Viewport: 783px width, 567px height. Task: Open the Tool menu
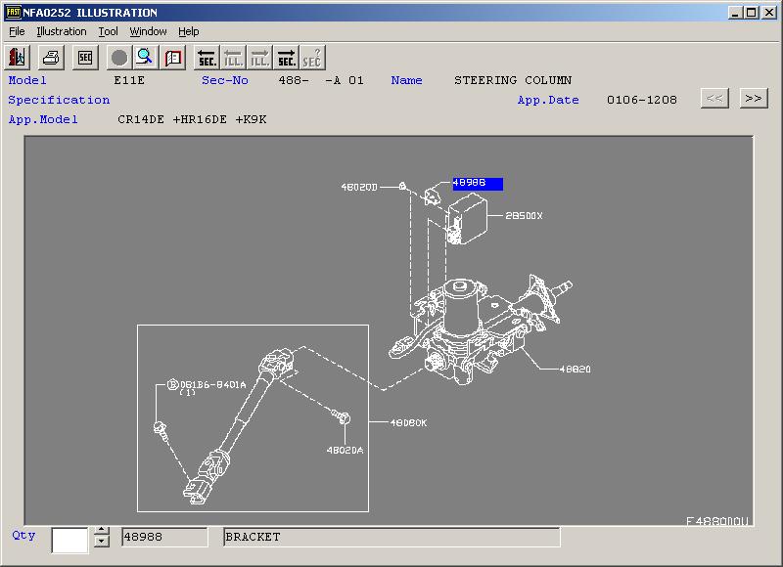[108, 31]
